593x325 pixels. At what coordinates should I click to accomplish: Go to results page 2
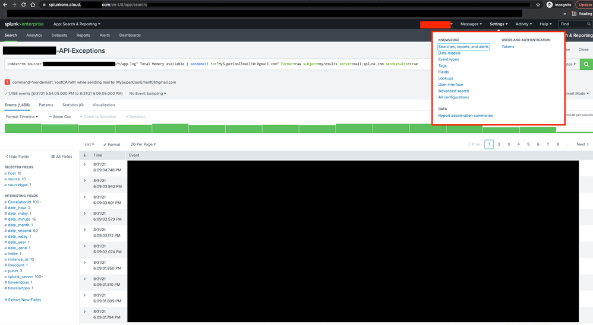coord(499,144)
